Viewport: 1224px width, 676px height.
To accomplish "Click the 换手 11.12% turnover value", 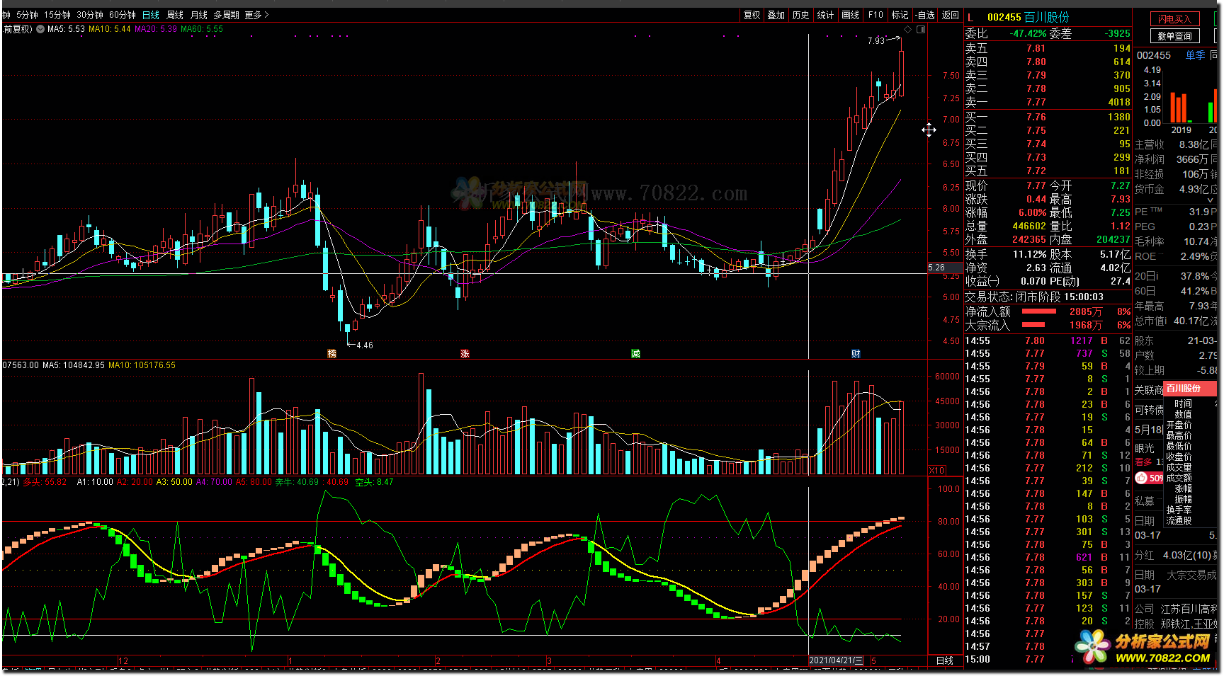I will 1029,254.
